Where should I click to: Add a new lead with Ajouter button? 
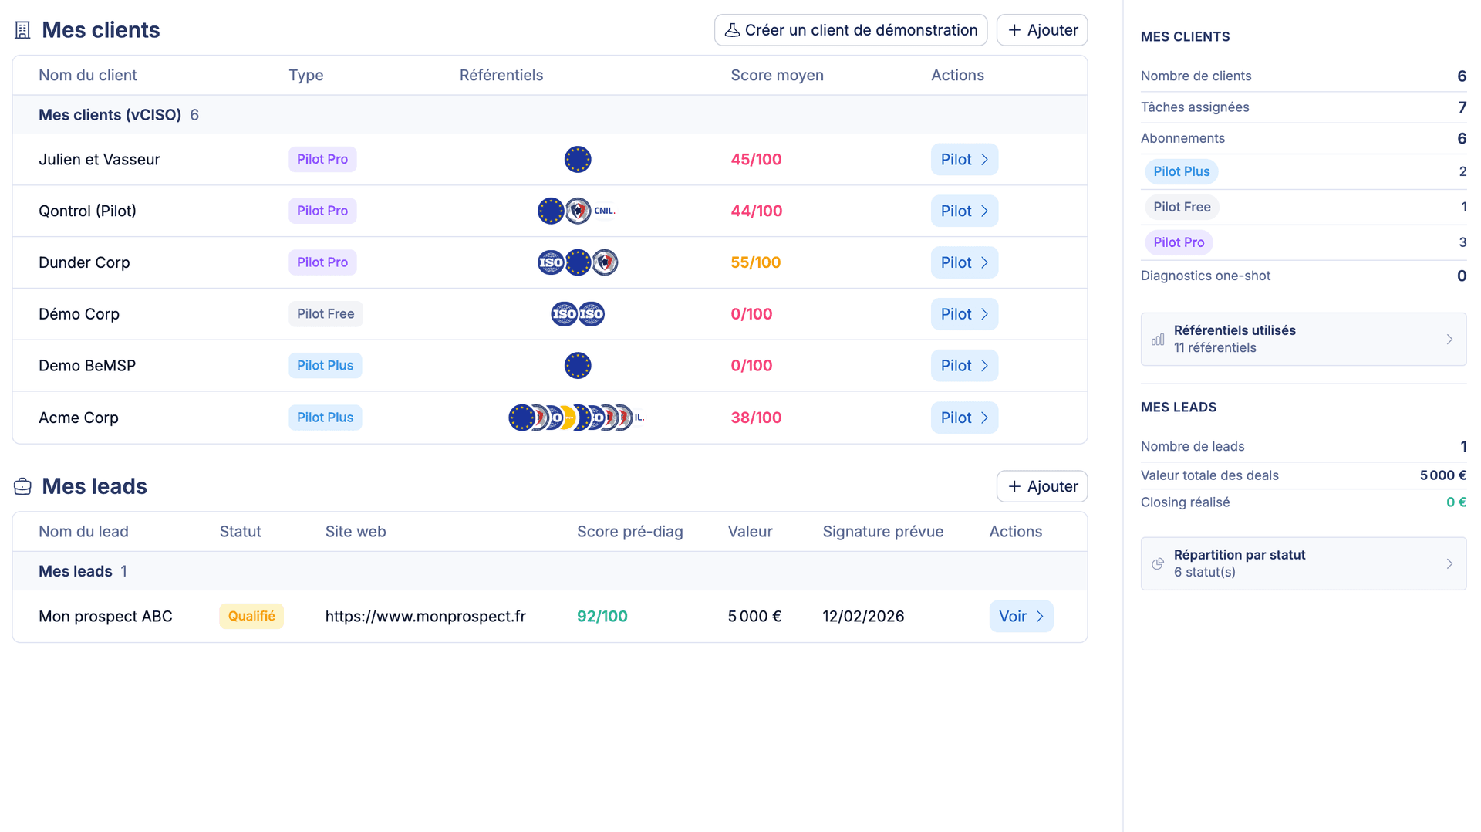1041,486
